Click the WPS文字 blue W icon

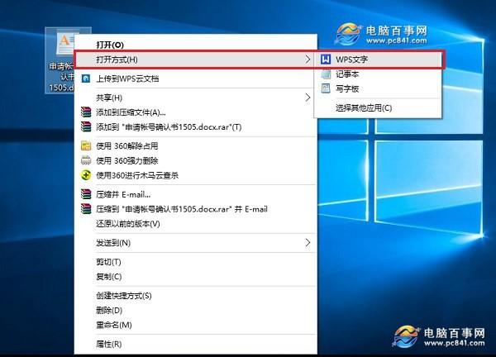point(326,59)
